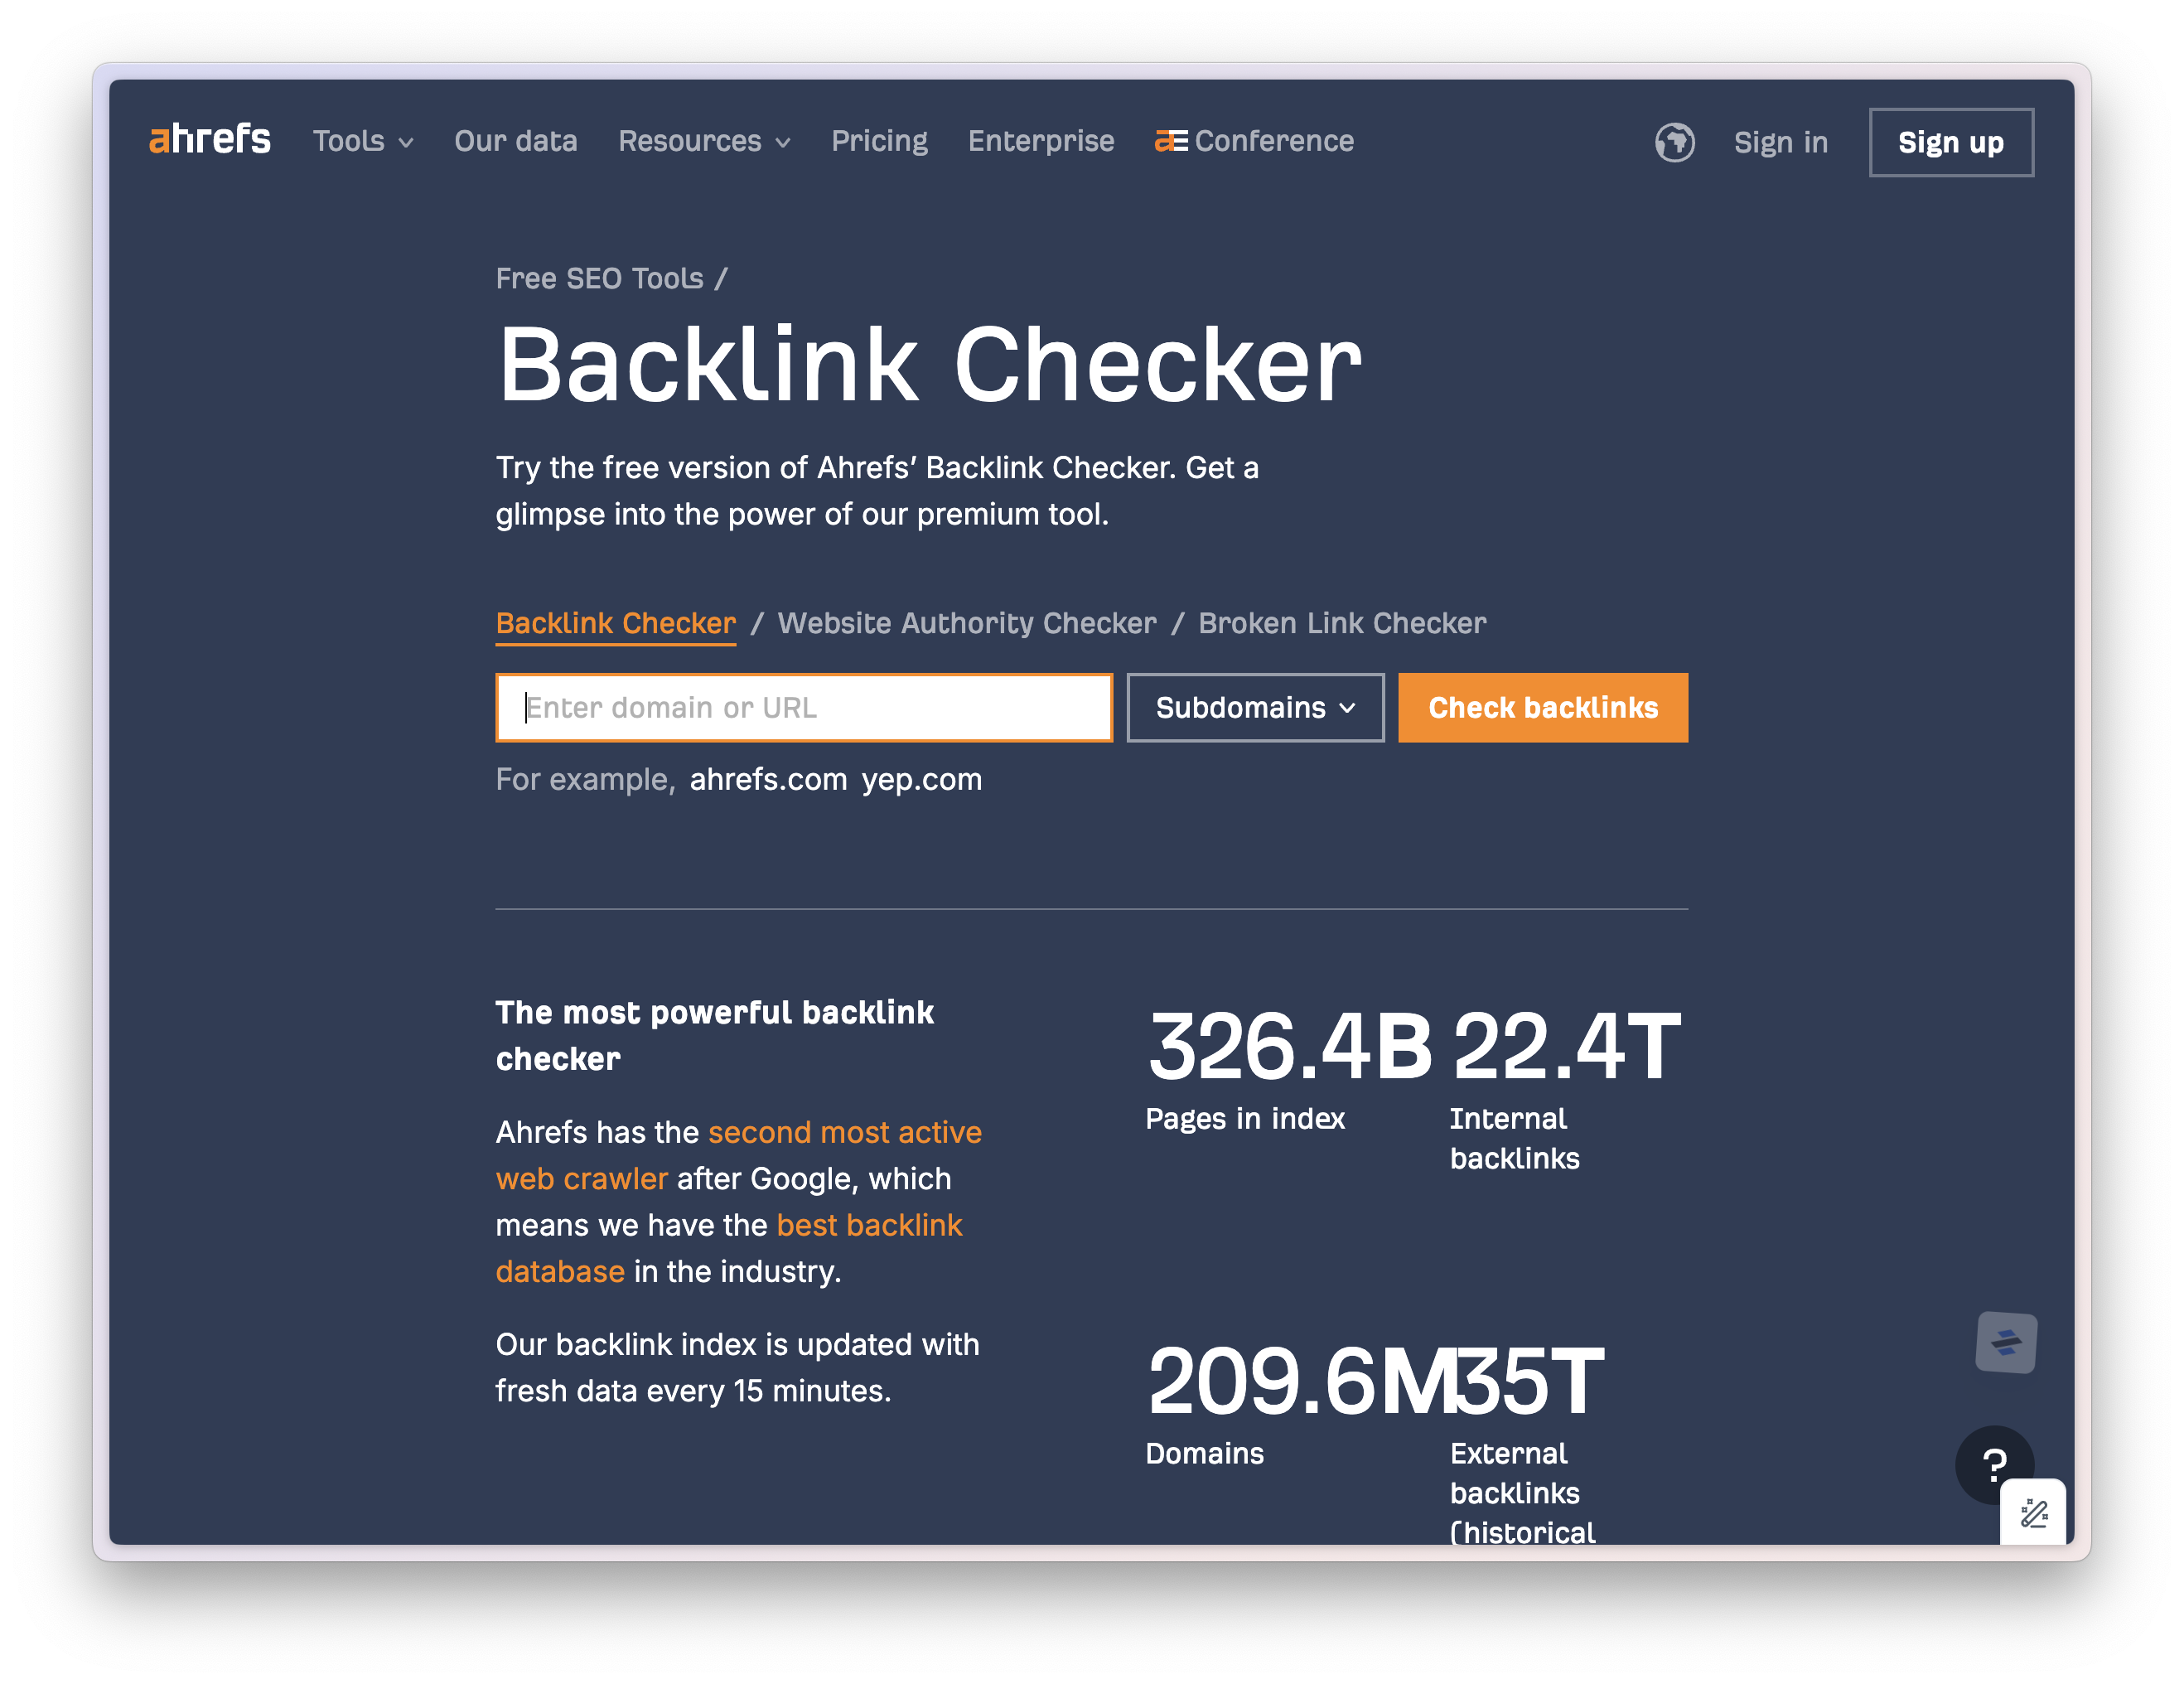Click the 22.4T internal backlinks figure
This screenshot has height=1684, width=2184.
tap(1565, 1046)
